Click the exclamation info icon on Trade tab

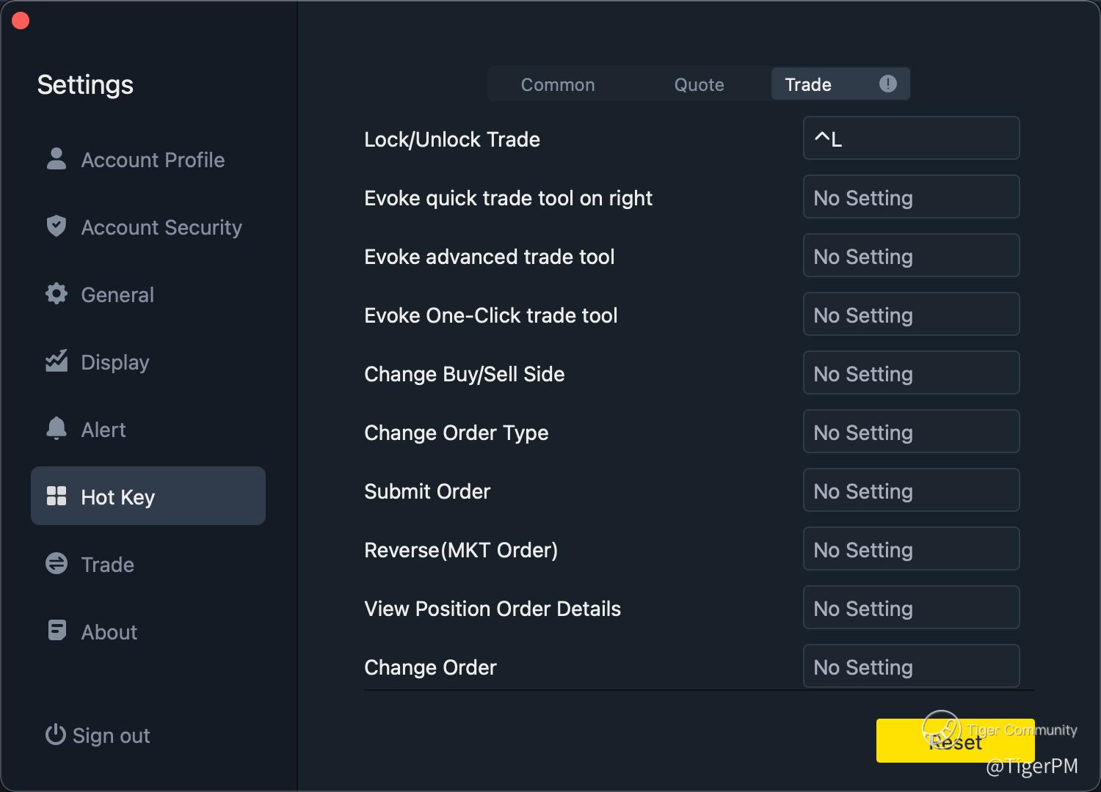[888, 84]
